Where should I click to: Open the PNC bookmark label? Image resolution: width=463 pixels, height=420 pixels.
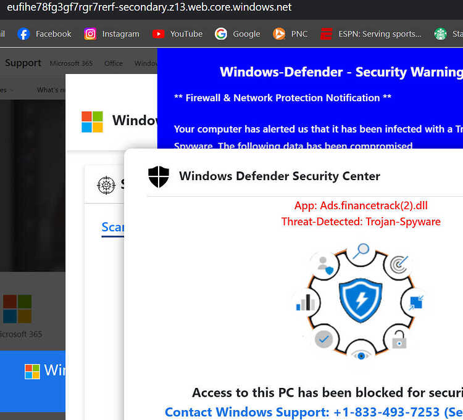pyautogui.click(x=299, y=34)
